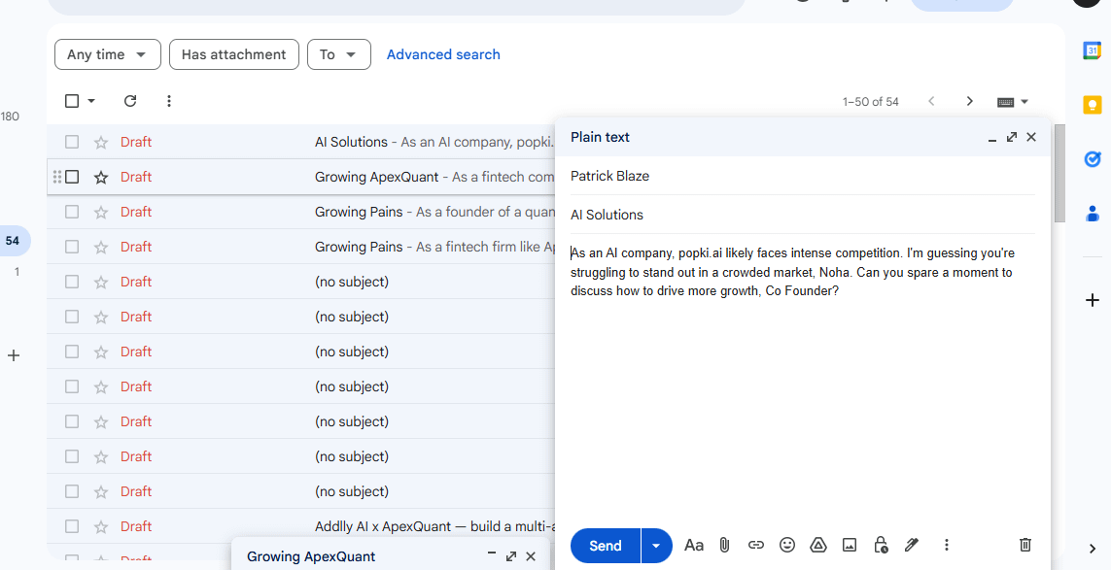Check the Growing ApexQuant draft checkbox
1111x570 pixels.
[x=72, y=177]
